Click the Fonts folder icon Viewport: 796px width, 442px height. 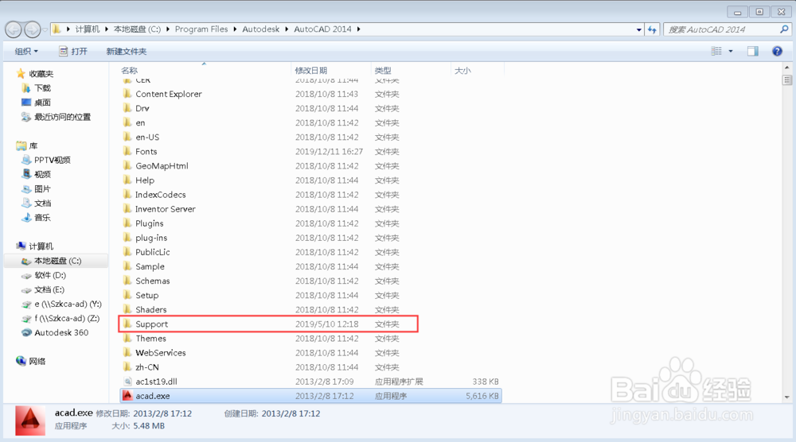(127, 151)
